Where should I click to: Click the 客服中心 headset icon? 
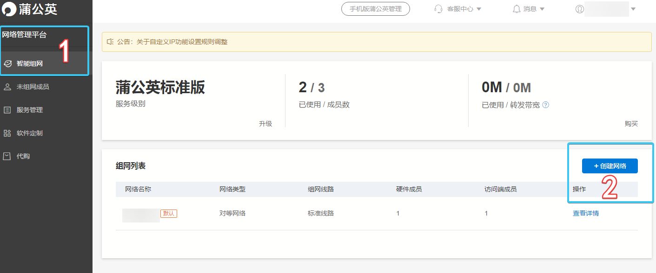coord(438,9)
